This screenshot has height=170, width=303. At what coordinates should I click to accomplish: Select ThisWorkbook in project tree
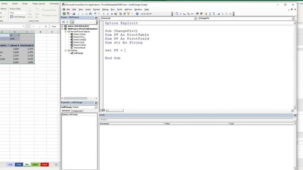click(x=80, y=48)
